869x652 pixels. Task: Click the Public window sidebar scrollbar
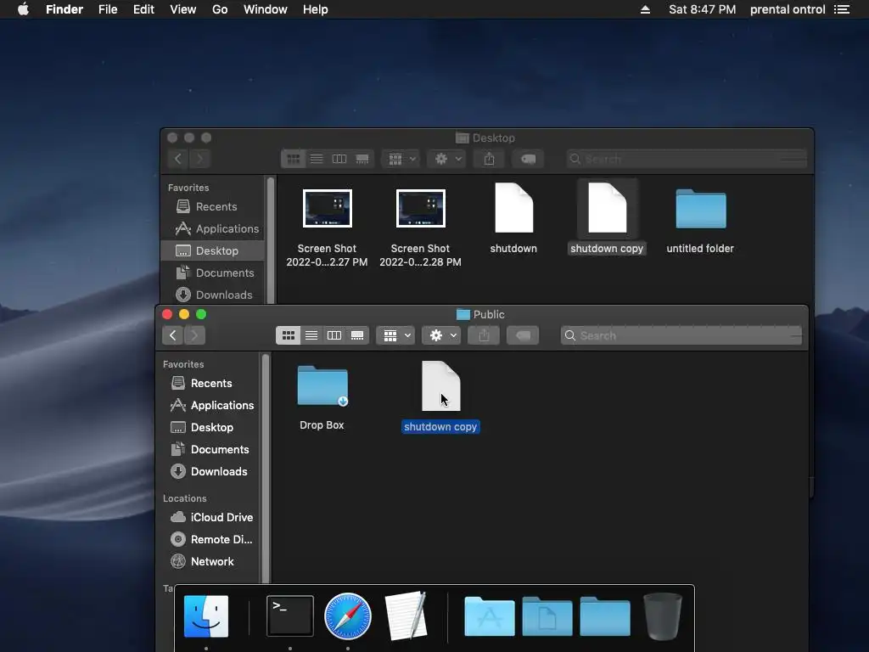(266, 468)
